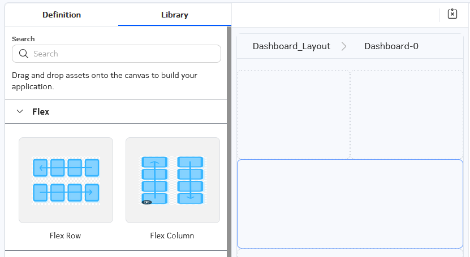The image size is (470, 257).
Task: Click the magnifier icon in Search box
Action: pos(24,54)
